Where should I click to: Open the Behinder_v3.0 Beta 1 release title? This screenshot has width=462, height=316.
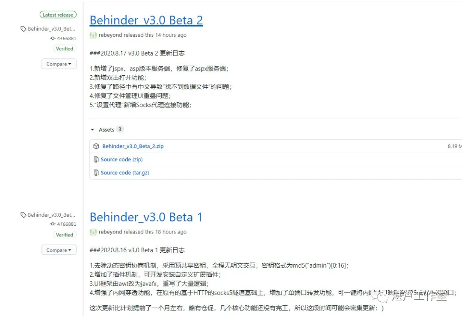coord(146,217)
